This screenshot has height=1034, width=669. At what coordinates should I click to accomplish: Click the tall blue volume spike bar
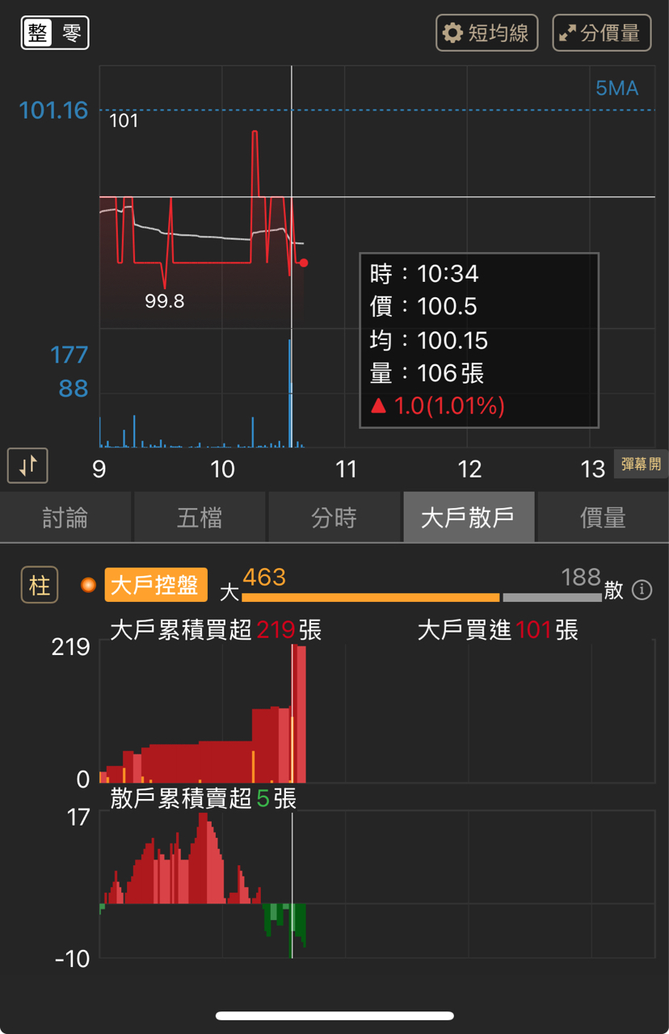290,393
